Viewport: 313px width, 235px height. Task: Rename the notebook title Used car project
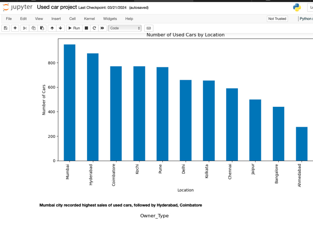57,7
